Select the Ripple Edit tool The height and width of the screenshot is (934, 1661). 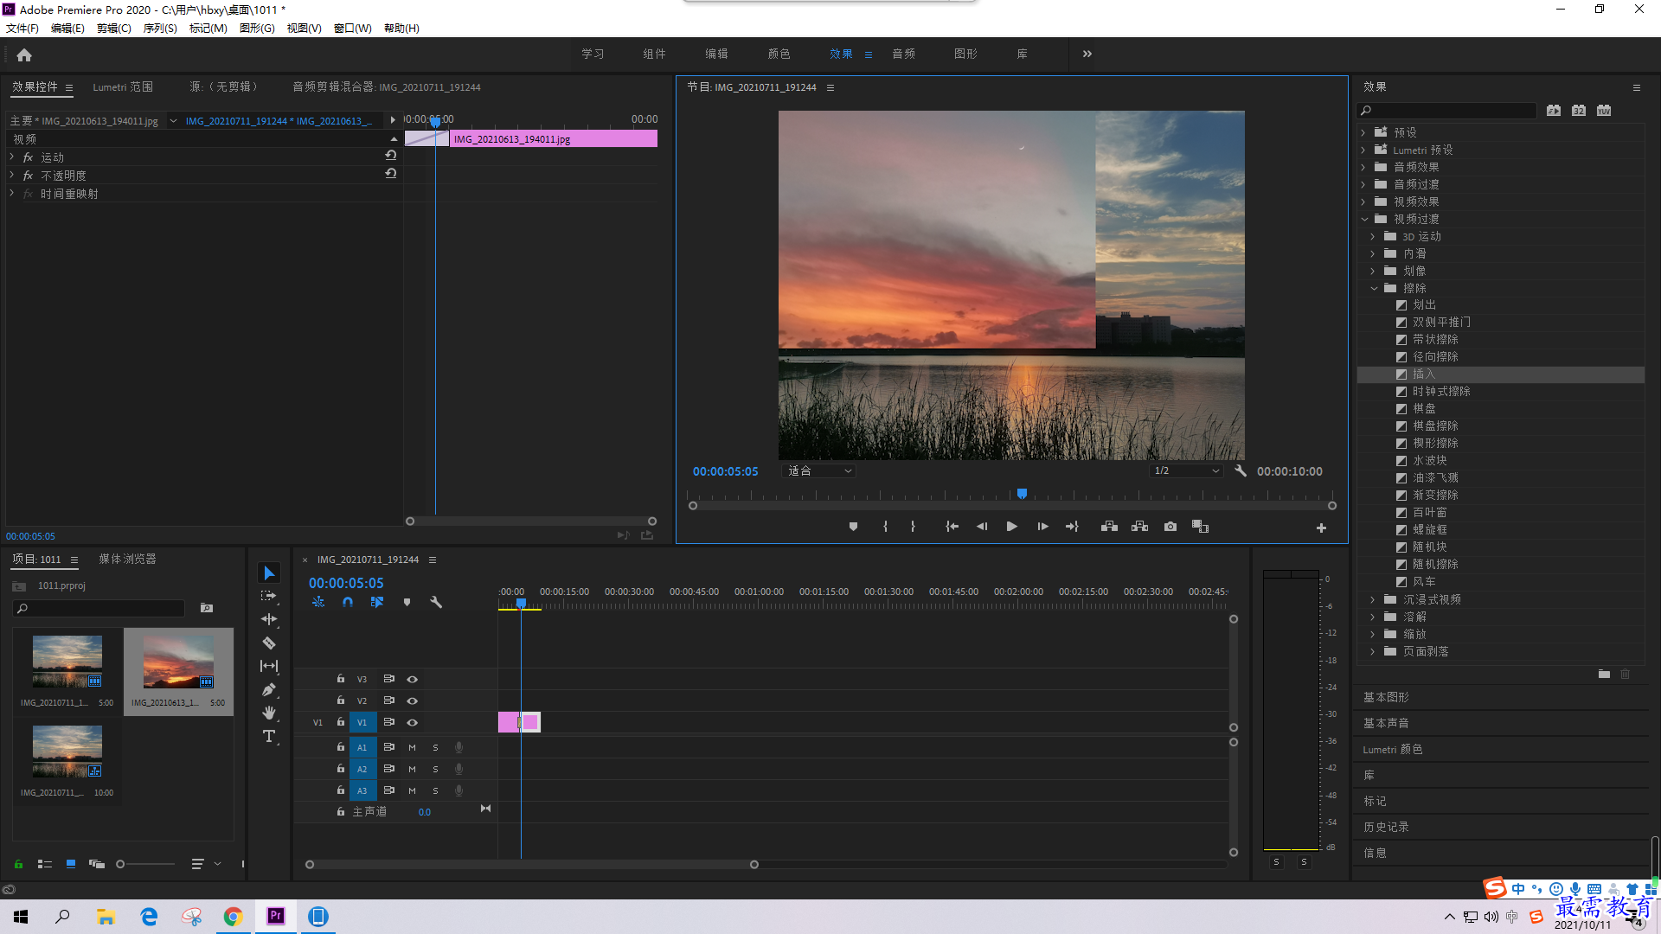[269, 619]
